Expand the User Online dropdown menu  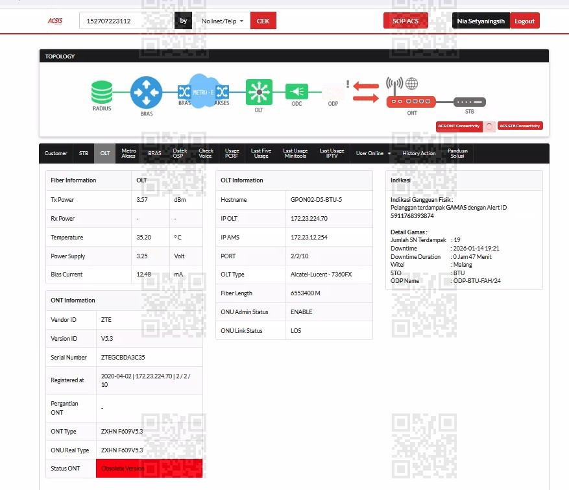coord(373,153)
